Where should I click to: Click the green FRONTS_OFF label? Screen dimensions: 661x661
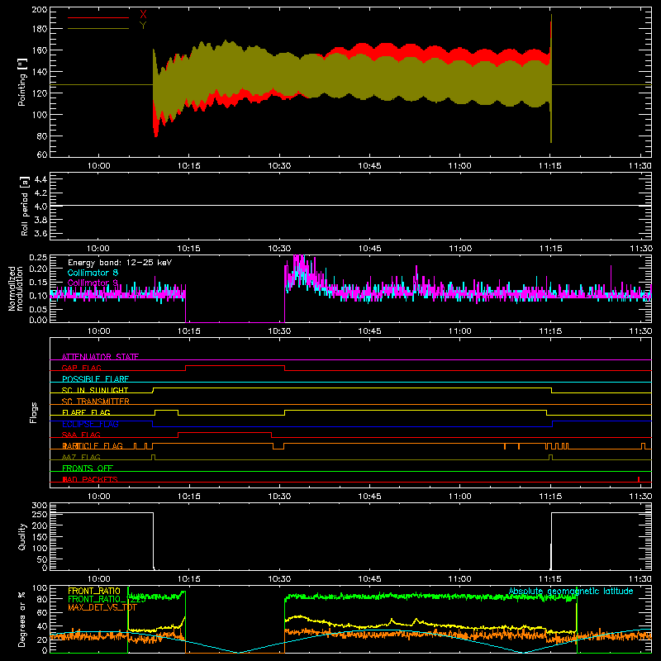88,468
